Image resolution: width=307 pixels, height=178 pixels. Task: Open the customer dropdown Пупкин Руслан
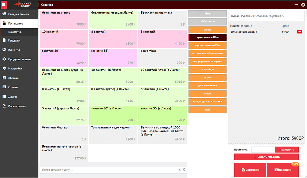[266, 16]
